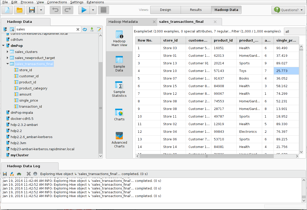Screen dimensions: 307x210
Task: Open the Advanced Charts view
Action: click(119, 139)
